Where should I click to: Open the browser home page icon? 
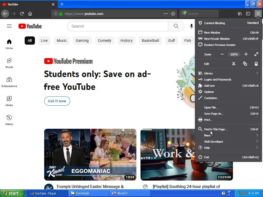(30, 14)
